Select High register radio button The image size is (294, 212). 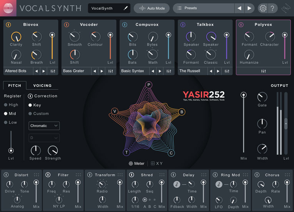[x=6, y=105]
